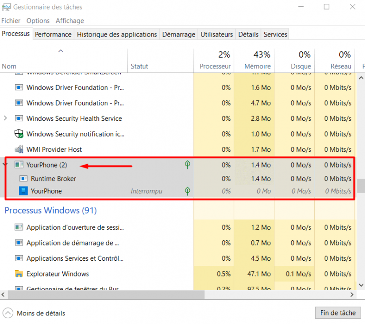The width and height of the screenshot is (365, 324).
Task: Go to the Services tab
Action: pos(275,35)
